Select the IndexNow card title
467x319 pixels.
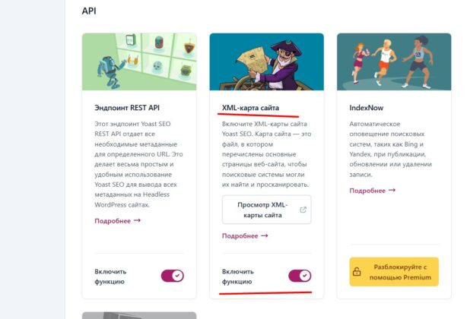[x=367, y=108]
